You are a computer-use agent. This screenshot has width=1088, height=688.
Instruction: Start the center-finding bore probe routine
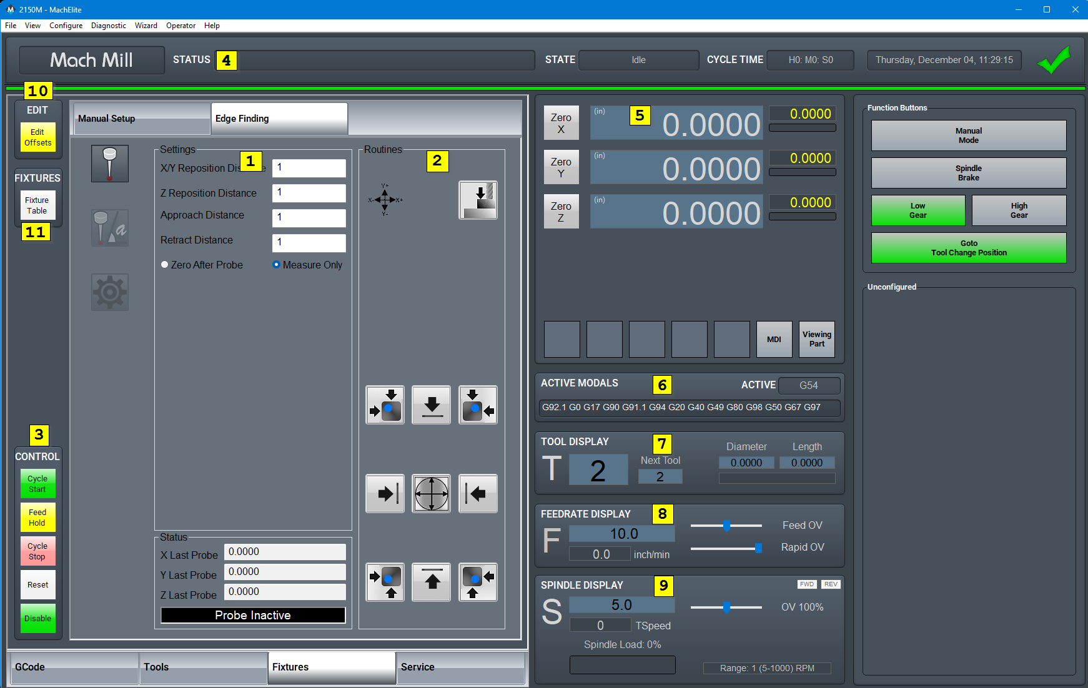(x=431, y=493)
